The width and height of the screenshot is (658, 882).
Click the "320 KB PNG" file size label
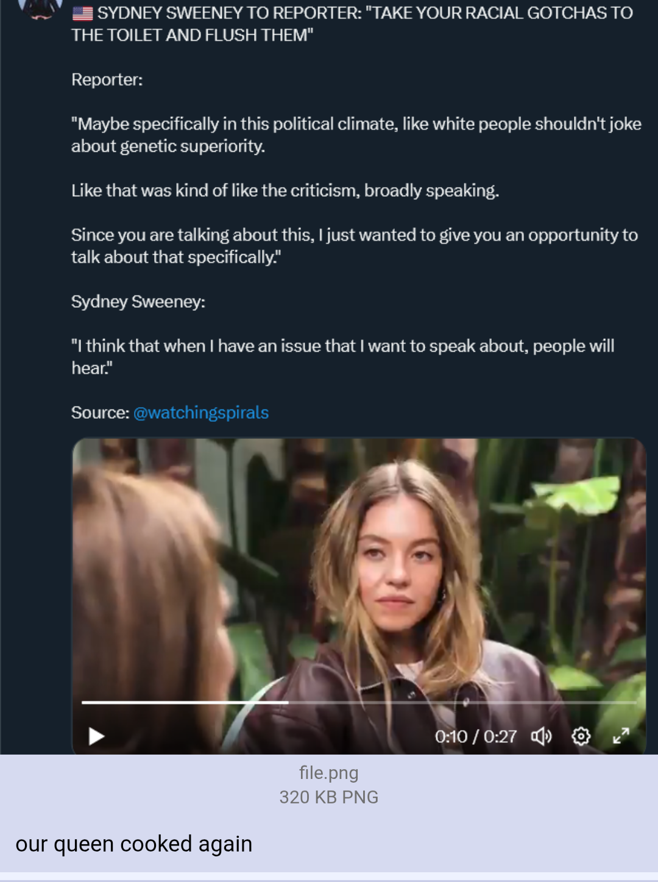tap(329, 797)
